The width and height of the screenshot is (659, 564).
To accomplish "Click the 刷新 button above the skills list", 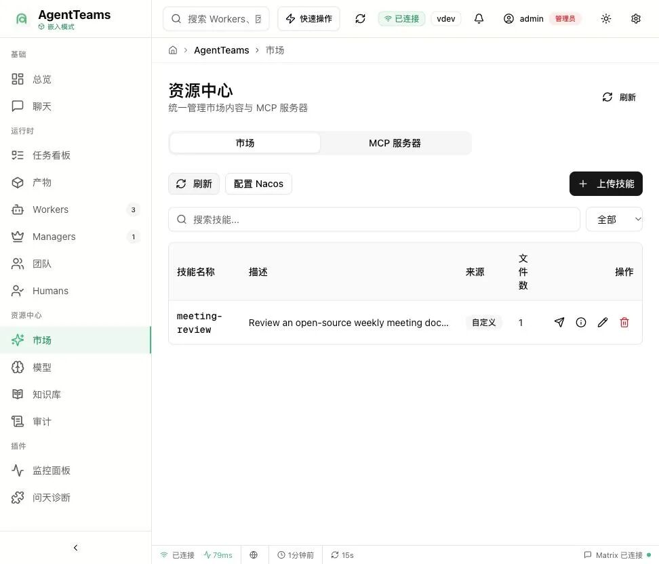I will point(194,184).
